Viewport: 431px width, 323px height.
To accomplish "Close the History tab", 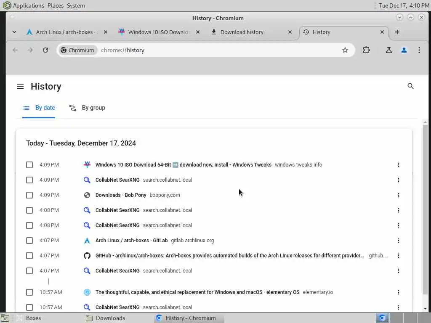I will pyautogui.click(x=382, y=32).
